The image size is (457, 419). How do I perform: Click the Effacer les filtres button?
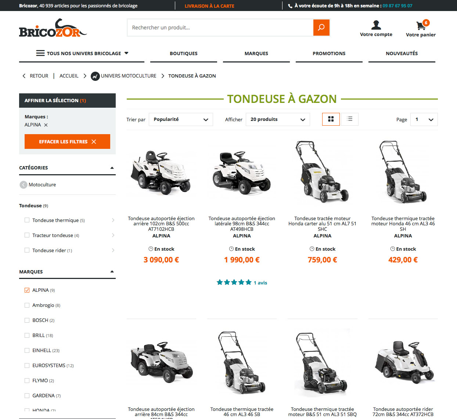(67, 142)
